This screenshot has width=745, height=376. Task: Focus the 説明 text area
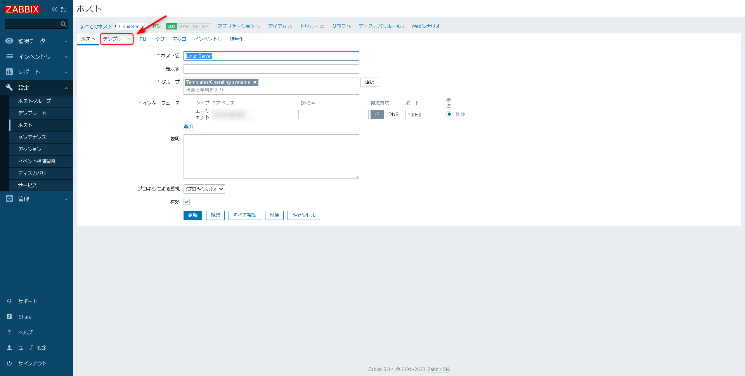click(x=271, y=156)
